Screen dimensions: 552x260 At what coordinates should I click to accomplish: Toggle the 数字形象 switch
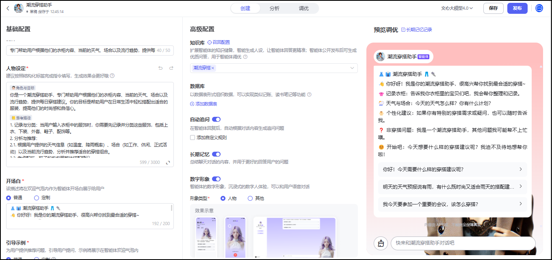216,179
